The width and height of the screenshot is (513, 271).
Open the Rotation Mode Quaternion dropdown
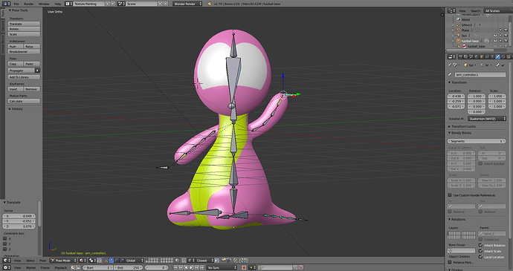click(487, 119)
